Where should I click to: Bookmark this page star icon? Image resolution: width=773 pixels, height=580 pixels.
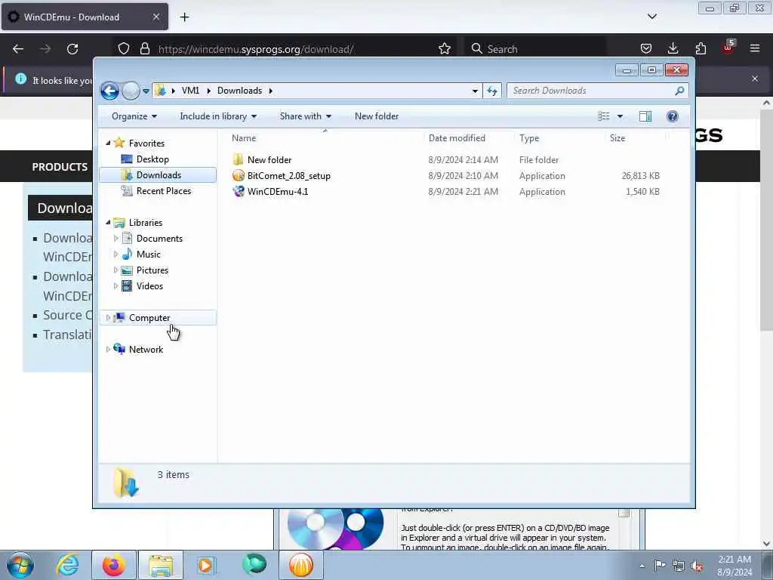444,48
